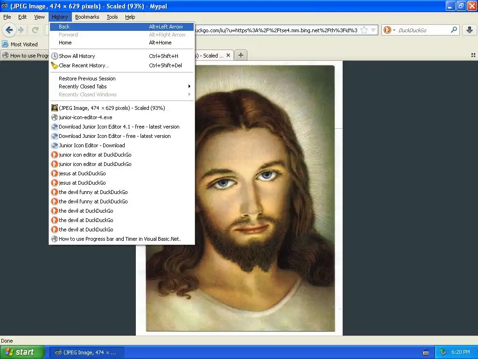Open the Help menu

130,17
